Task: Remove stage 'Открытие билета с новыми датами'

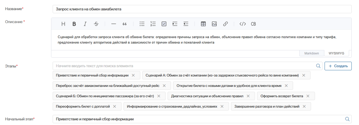Action: click(286, 86)
